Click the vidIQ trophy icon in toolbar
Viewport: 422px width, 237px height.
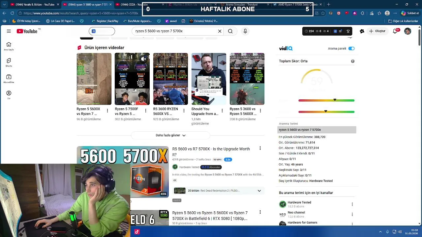tap(348, 31)
